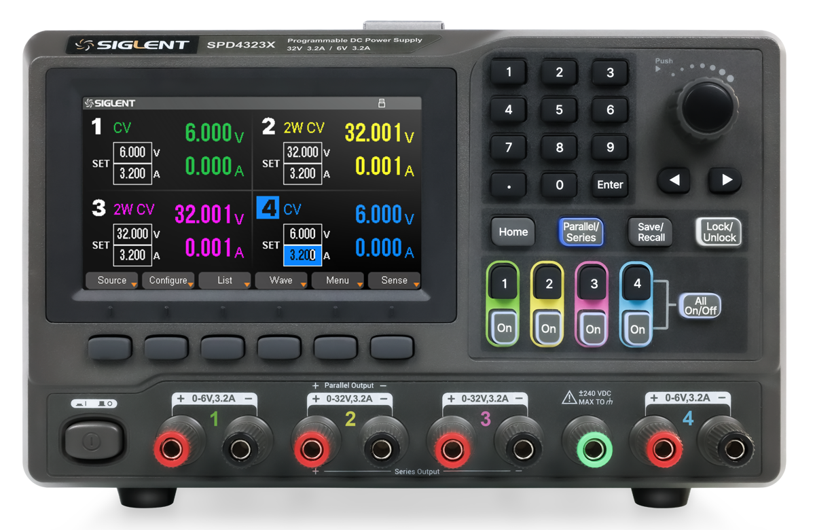The width and height of the screenshot is (815, 530).
Task: Toggle the All On/Off button
Action: (700, 306)
